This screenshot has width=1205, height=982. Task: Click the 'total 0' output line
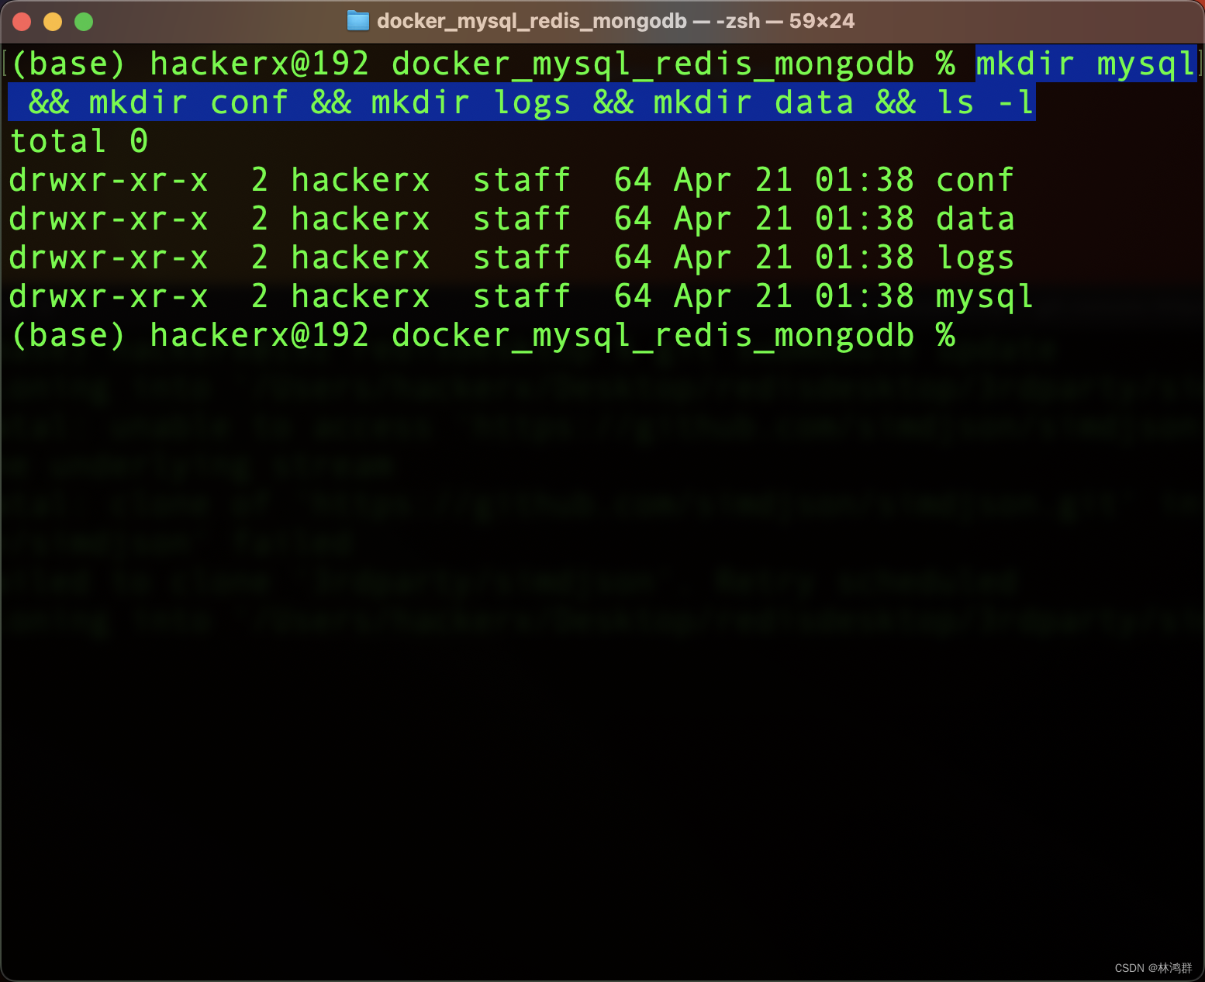78,141
